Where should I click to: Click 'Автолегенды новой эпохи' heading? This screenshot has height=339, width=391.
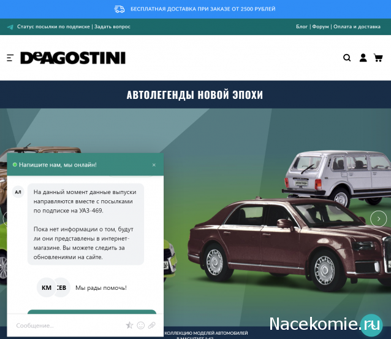(x=195, y=95)
